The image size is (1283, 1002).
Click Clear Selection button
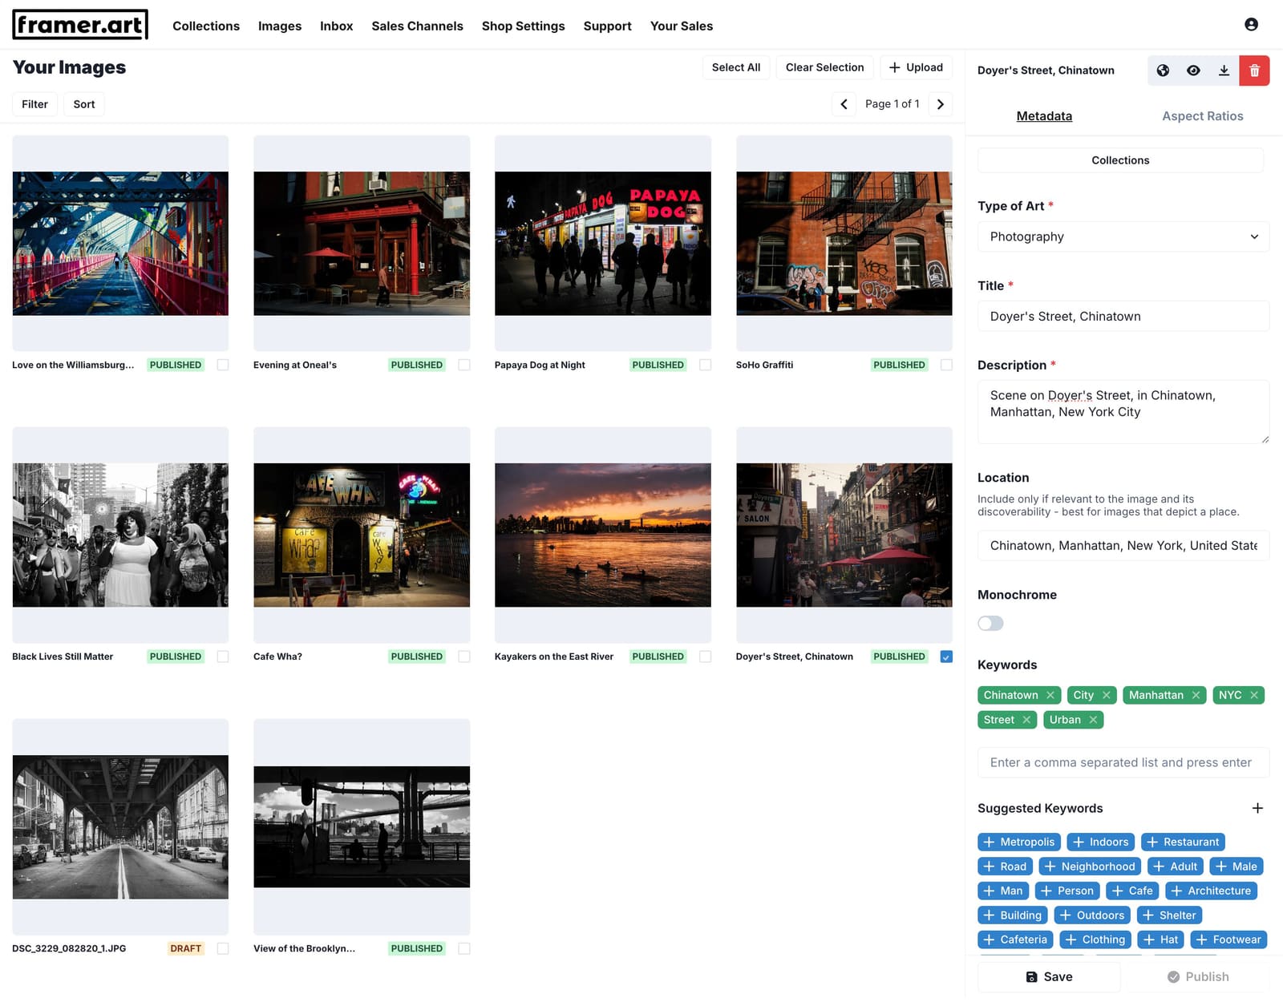[824, 67]
